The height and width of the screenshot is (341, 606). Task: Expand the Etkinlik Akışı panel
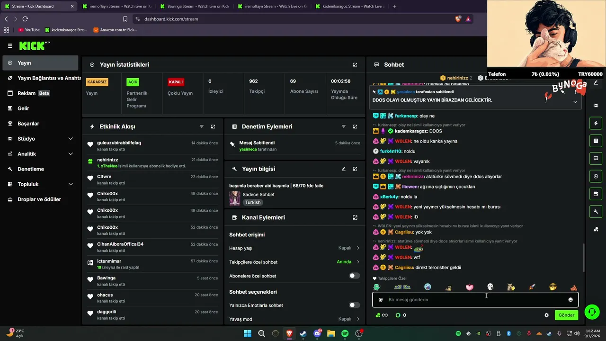[x=213, y=126]
